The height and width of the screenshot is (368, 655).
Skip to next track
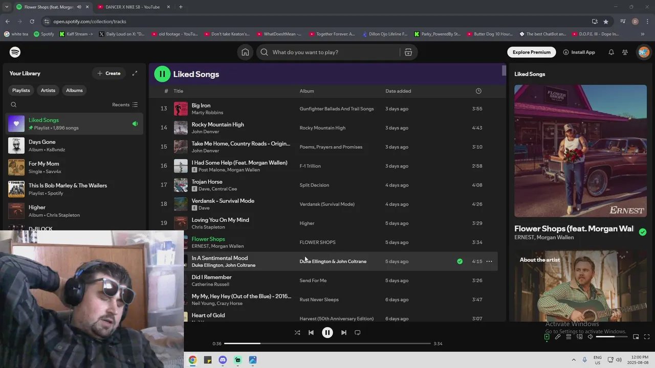[344, 332]
